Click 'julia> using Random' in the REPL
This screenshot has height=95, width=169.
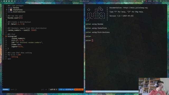tap(94, 24)
